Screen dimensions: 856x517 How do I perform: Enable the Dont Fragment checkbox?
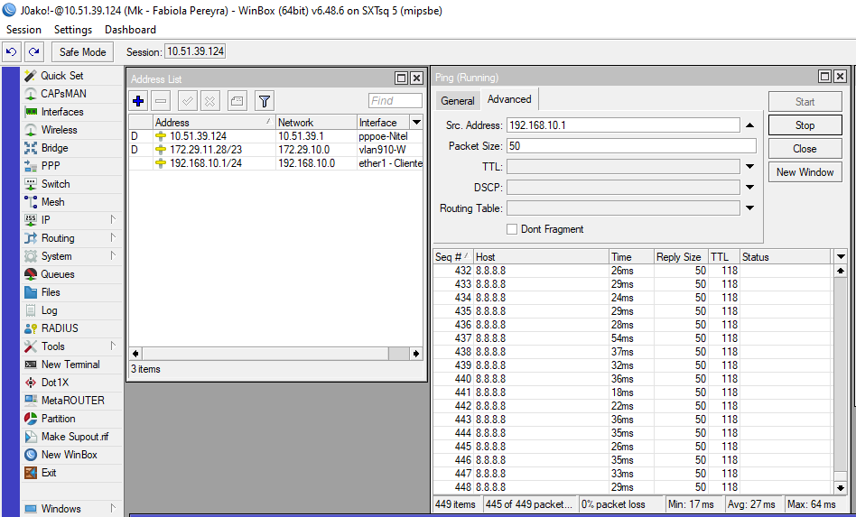tap(512, 229)
